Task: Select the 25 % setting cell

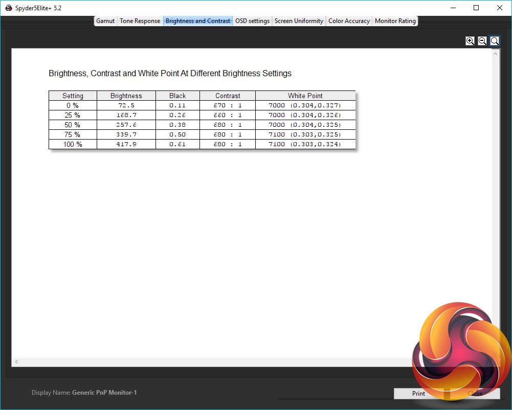Action: pyautogui.click(x=73, y=115)
